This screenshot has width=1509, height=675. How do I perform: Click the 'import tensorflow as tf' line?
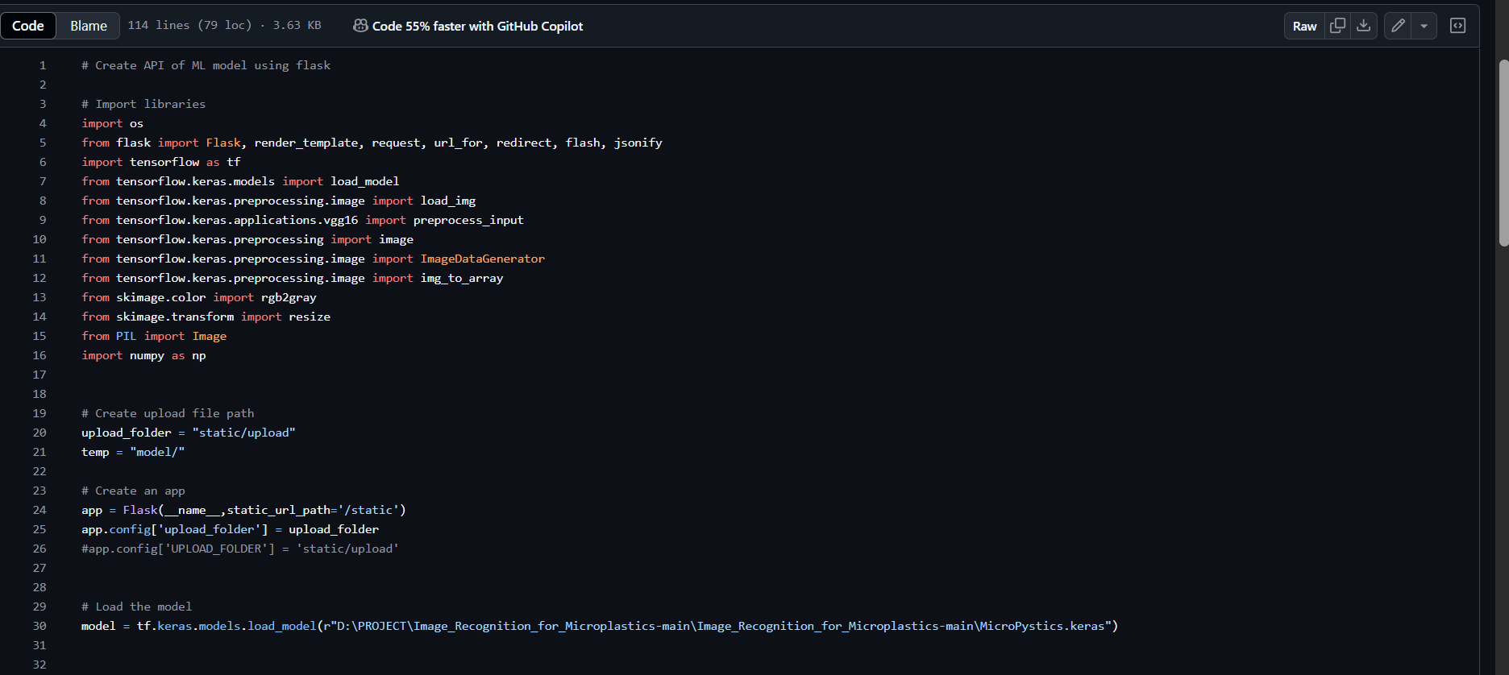pyautogui.click(x=161, y=162)
